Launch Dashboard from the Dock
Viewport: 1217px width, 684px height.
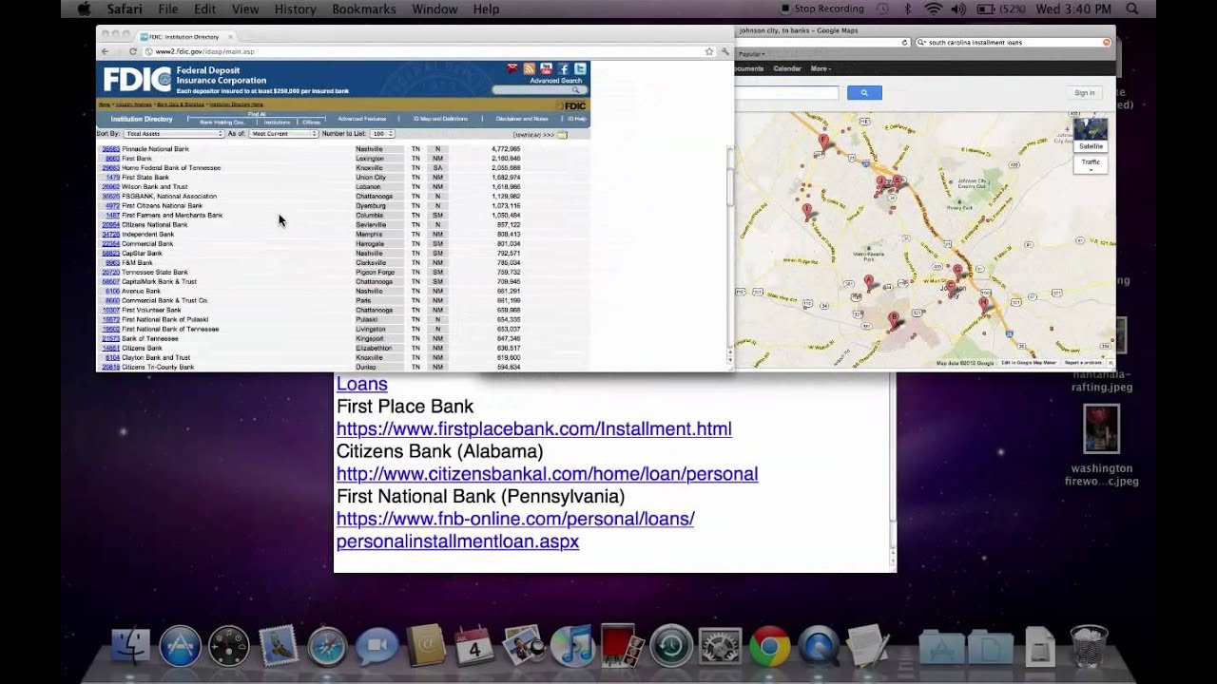click(229, 647)
